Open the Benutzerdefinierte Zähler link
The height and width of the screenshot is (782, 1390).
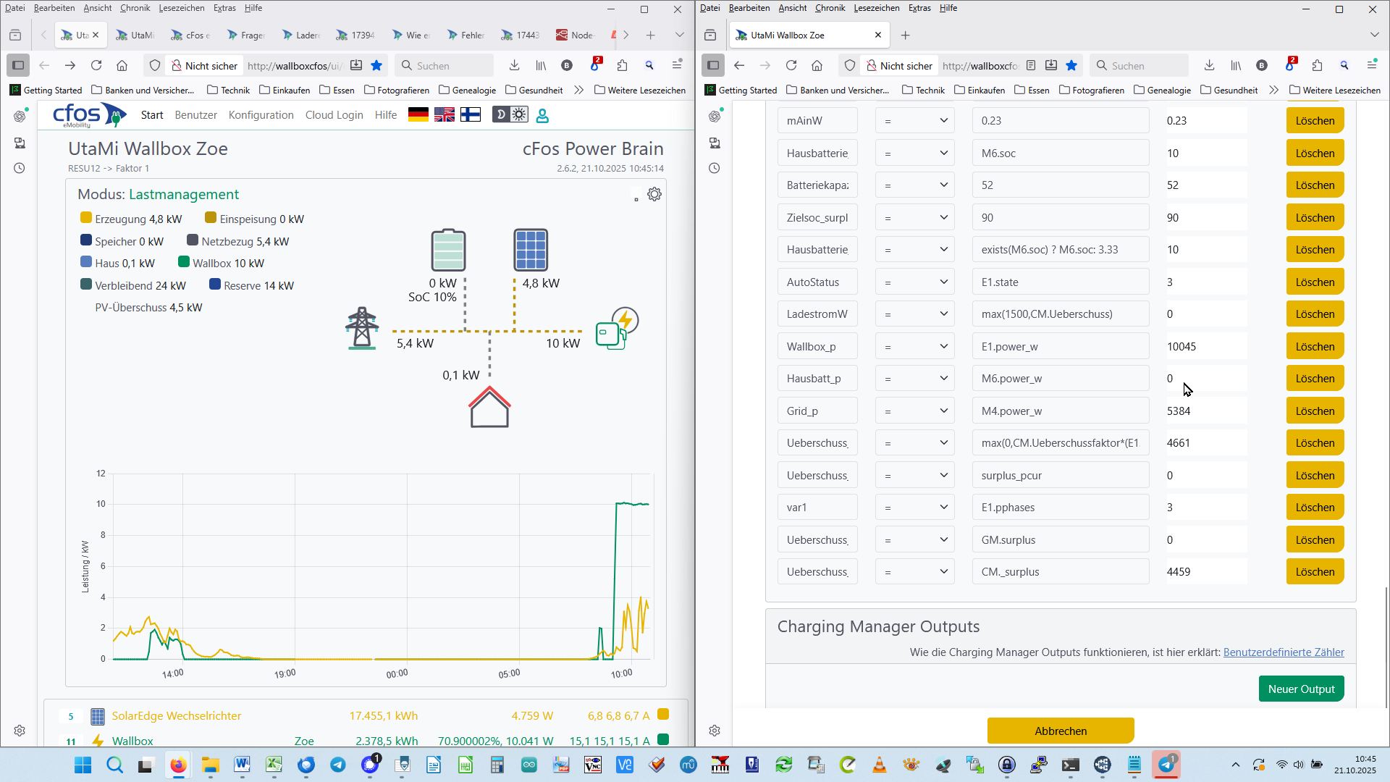1283,652
